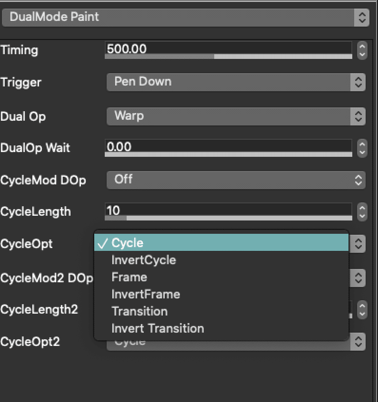Adjust the Timing slider bar
Viewport: 378px width, 402px height.
(x=229, y=57)
